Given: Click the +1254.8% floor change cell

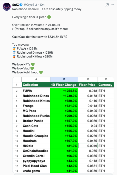Looking at the screenshot, I should [64, 91].
